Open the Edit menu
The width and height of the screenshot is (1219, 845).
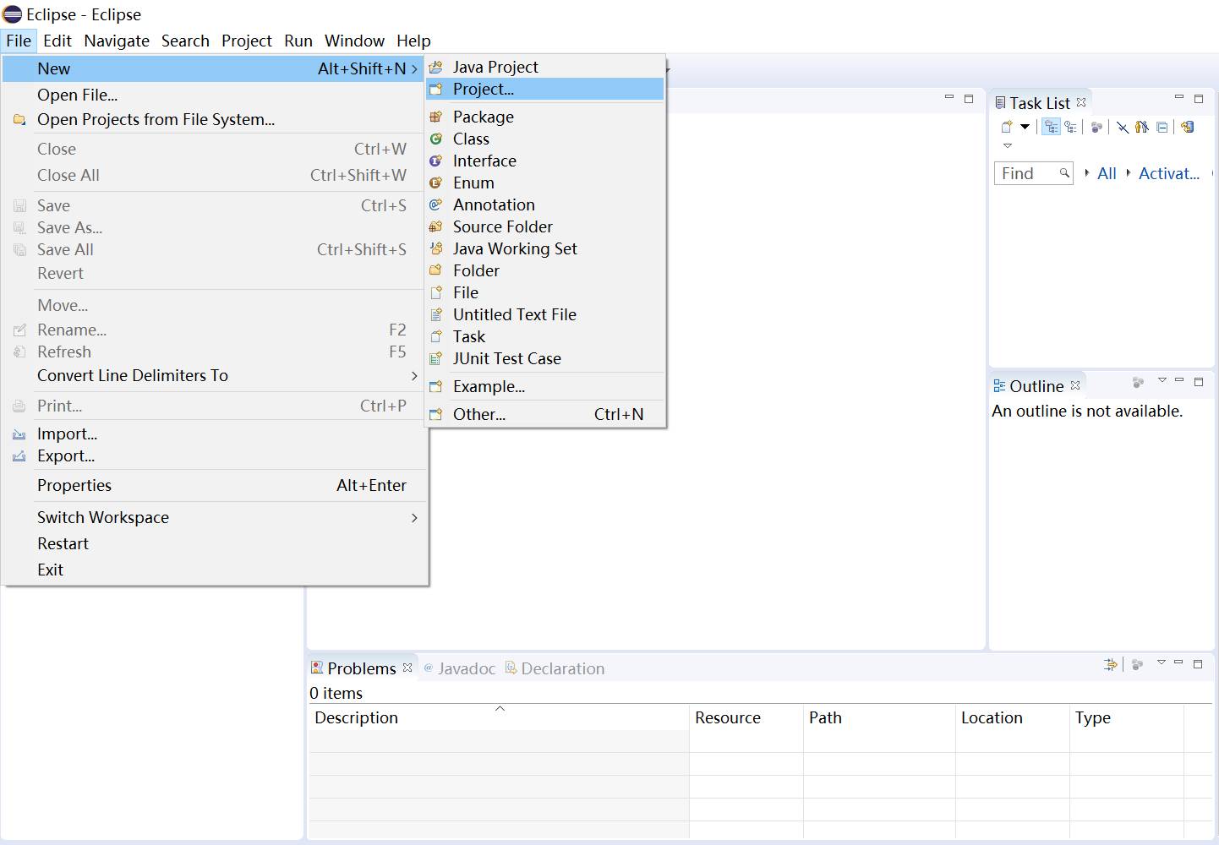click(x=57, y=41)
